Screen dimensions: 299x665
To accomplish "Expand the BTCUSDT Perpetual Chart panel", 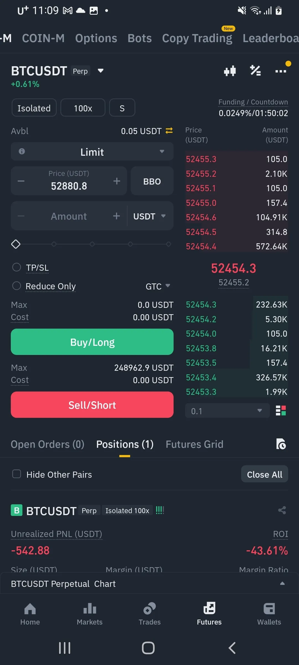I will coord(282,583).
